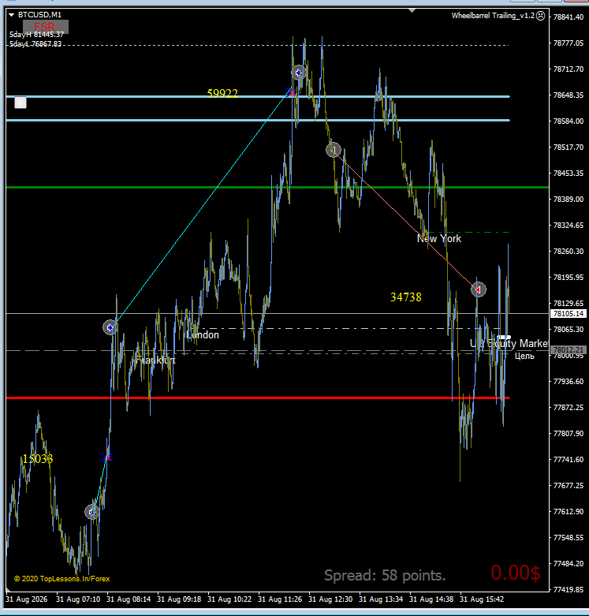
Task: Click the BTCUSD,M1 symbol title
Action: click(39, 15)
